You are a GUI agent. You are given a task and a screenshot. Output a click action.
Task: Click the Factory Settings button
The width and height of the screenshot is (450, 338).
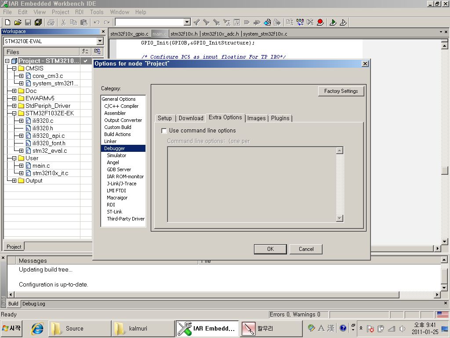click(x=341, y=91)
